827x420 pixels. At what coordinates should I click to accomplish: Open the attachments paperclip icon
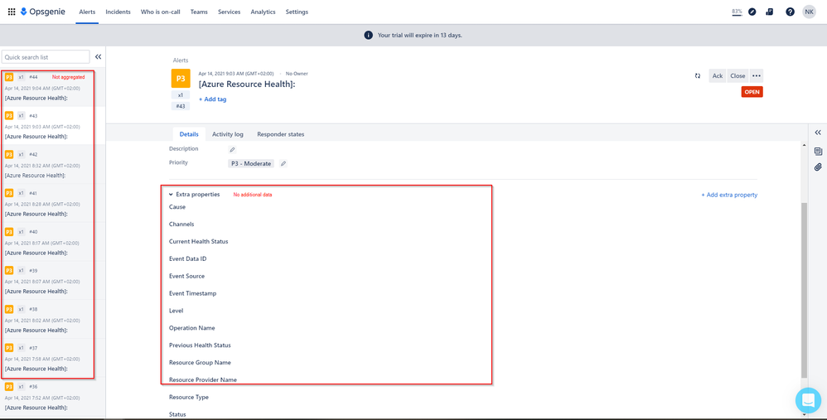(818, 167)
